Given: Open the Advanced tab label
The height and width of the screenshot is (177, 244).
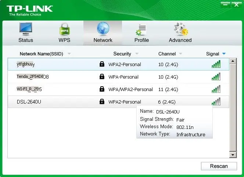Looking at the screenshot, I should click(x=180, y=40).
